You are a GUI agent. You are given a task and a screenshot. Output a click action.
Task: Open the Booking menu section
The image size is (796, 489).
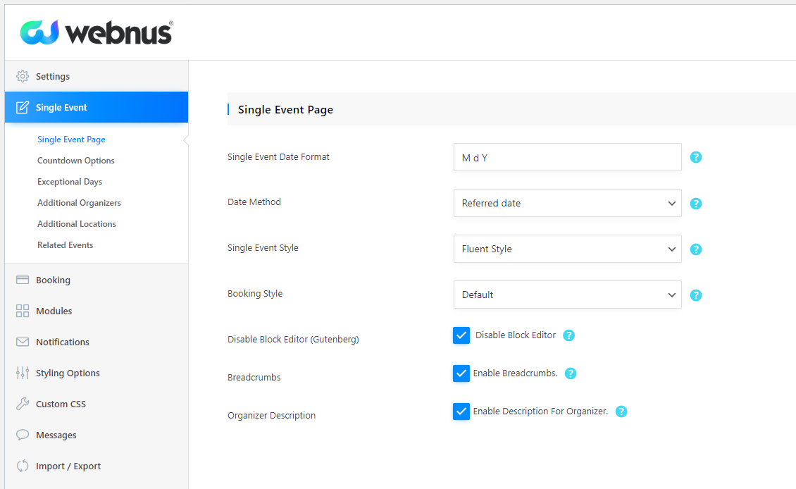click(97, 280)
